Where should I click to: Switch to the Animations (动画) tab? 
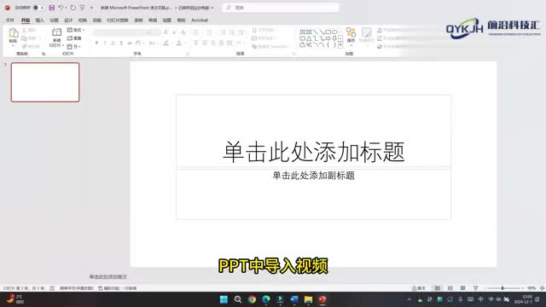[x=96, y=20]
